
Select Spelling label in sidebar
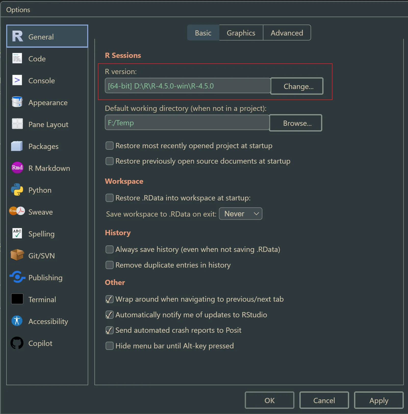click(41, 234)
